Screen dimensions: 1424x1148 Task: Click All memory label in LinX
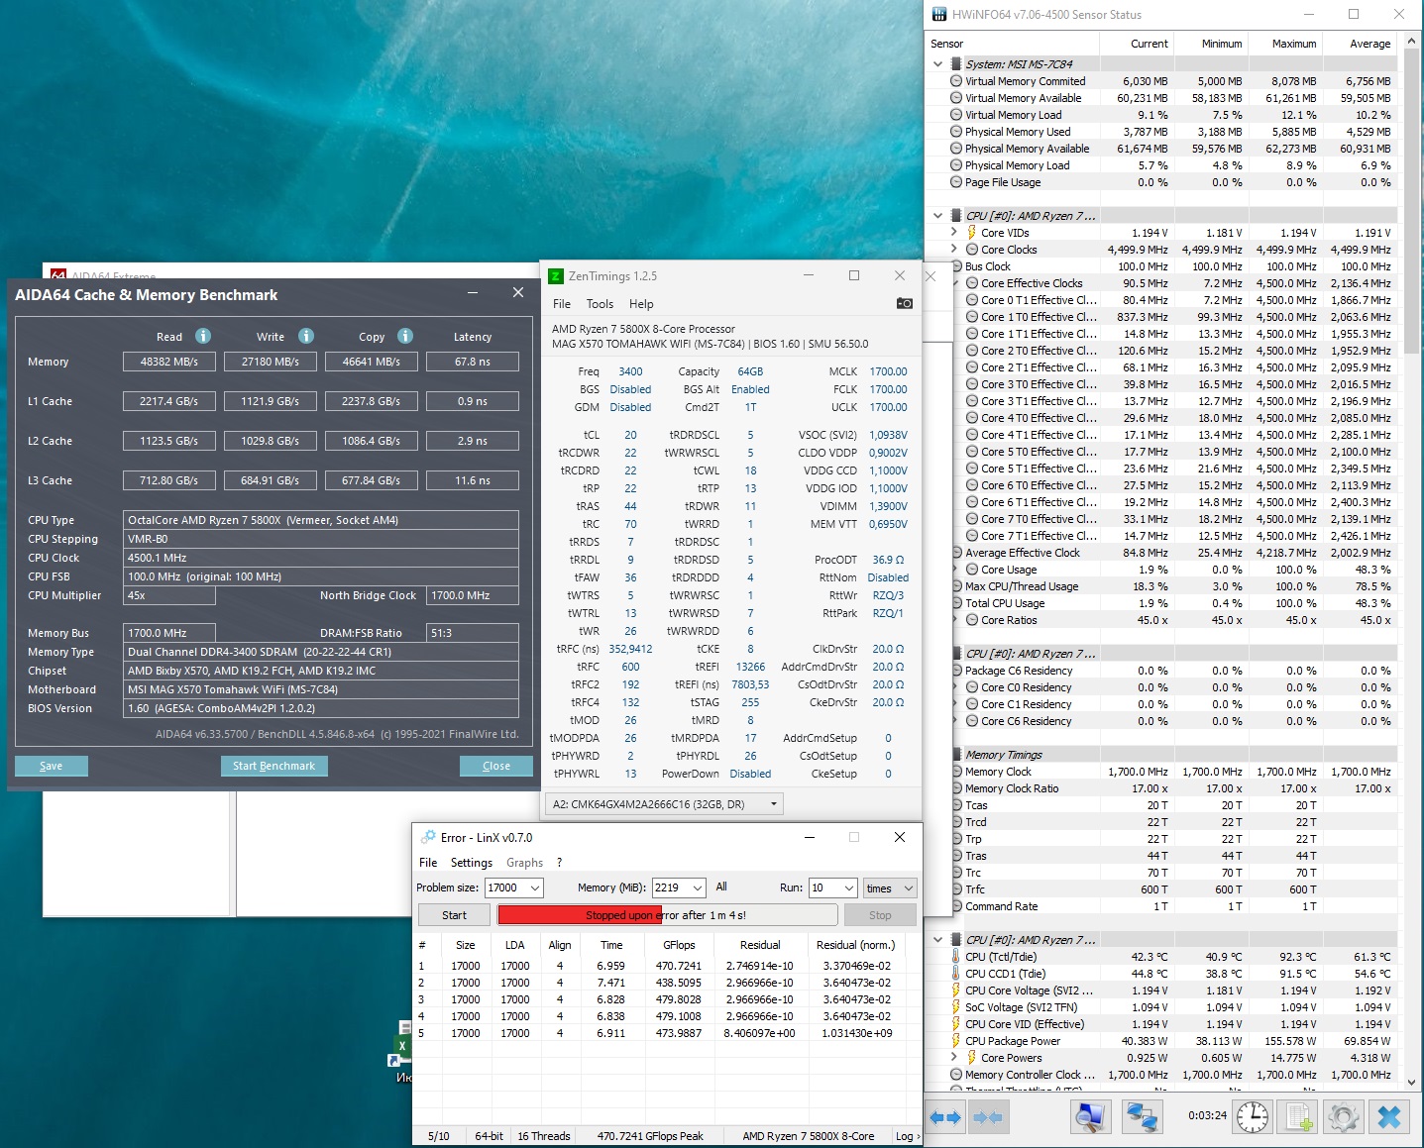(721, 887)
